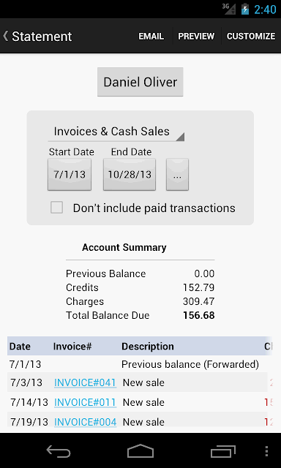Expand the Invoices & Cash Sales dropdown
This screenshot has width=281, height=468.
[116, 132]
